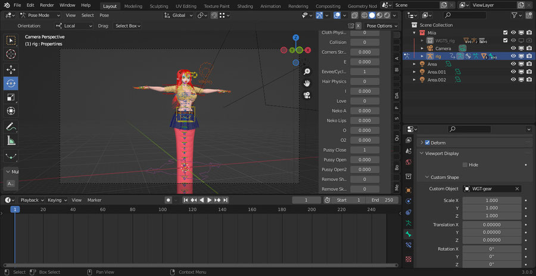Select the Select Box tool
The height and width of the screenshot is (276, 536).
tap(11, 40)
